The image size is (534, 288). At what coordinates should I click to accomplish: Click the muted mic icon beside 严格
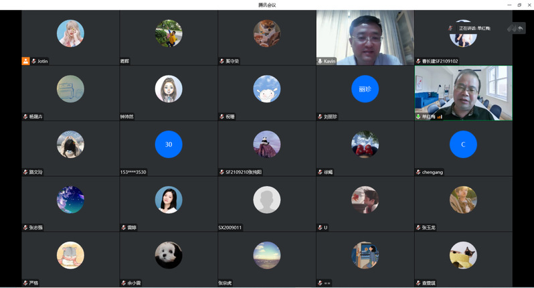[x=25, y=283]
